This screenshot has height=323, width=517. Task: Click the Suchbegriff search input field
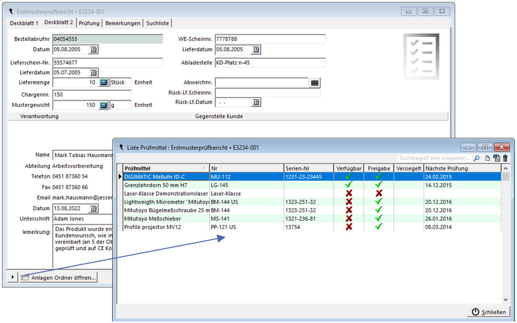point(435,158)
